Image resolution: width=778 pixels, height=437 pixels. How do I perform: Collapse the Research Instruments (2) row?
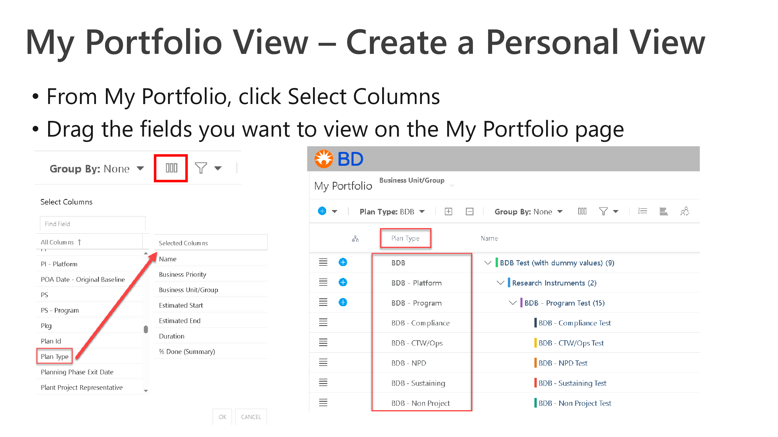pyautogui.click(x=501, y=283)
